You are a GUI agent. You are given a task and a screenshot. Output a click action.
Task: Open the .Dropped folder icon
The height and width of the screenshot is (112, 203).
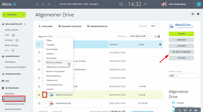pos(174,103)
